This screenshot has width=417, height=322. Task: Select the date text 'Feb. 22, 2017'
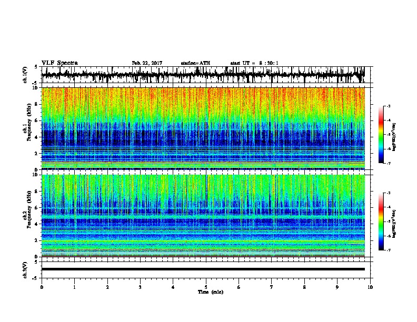[147, 63]
